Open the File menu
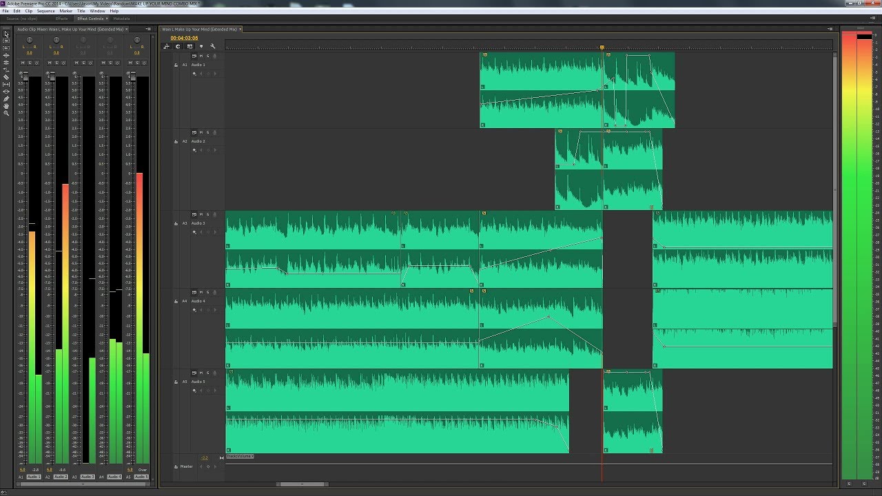 tap(6, 11)
